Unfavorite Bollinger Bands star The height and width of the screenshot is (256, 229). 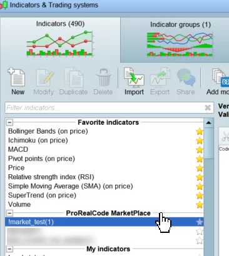[200, 131]
